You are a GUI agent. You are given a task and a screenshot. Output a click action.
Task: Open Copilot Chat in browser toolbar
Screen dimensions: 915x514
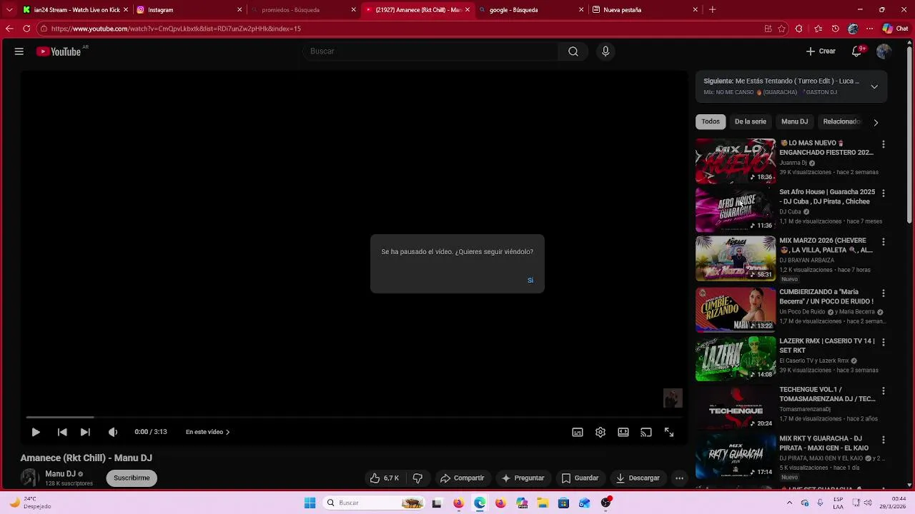[895, 29]
